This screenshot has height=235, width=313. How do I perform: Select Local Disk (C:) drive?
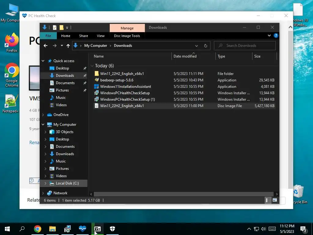(x=67, y=183)
